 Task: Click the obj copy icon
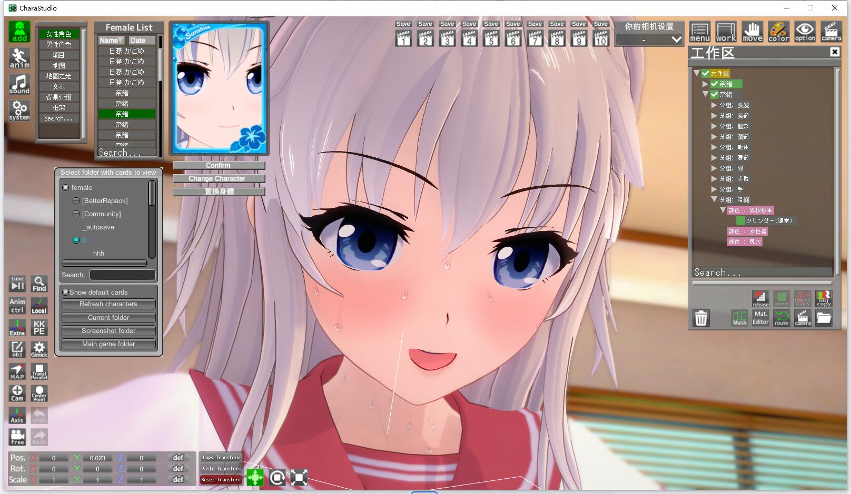tap(824, 299)
